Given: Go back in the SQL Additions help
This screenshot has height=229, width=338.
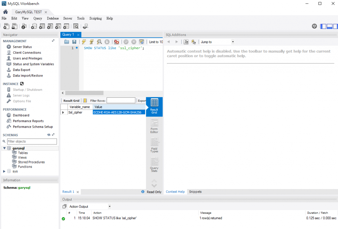Looking at the screenshot, I should pyautogui.click(x=169, y=42).
